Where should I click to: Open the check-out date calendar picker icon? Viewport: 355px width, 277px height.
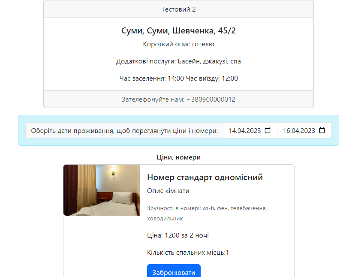tap(323, 130)
